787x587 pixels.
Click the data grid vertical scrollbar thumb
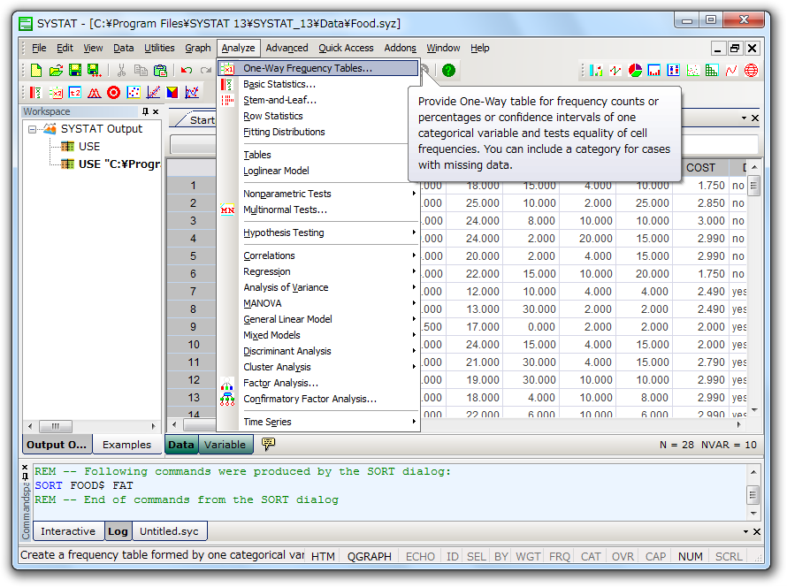[753, 186]
